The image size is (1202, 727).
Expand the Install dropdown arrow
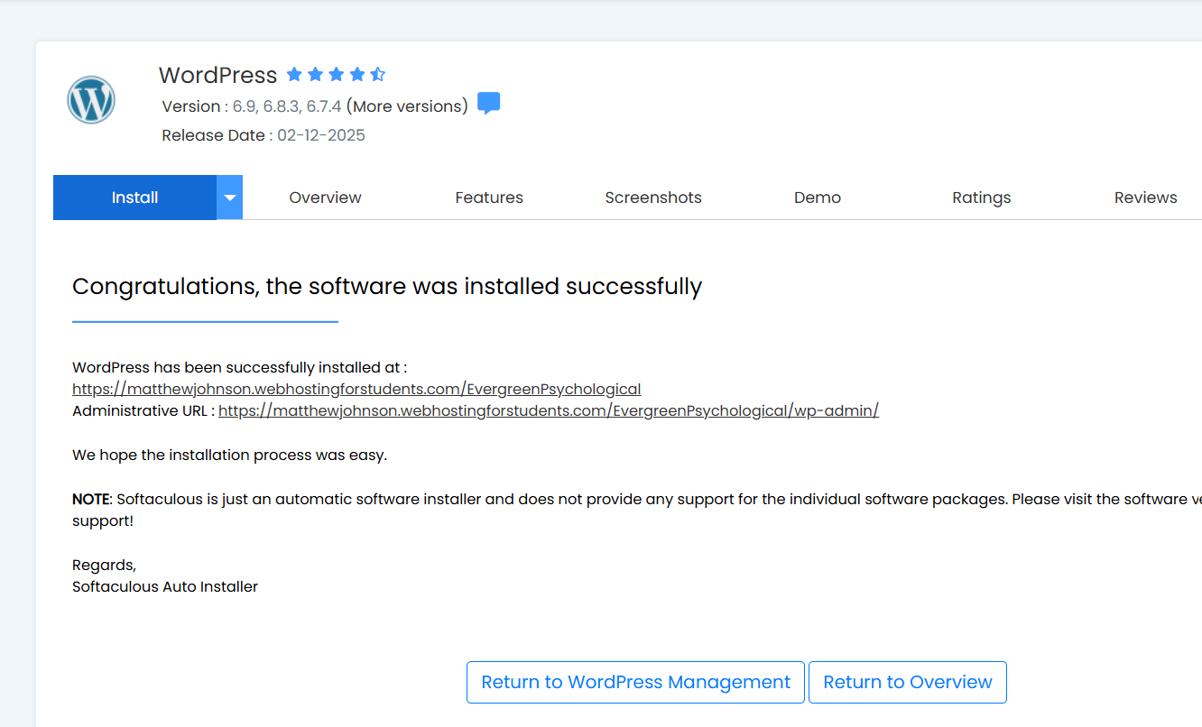coord(230,198)
